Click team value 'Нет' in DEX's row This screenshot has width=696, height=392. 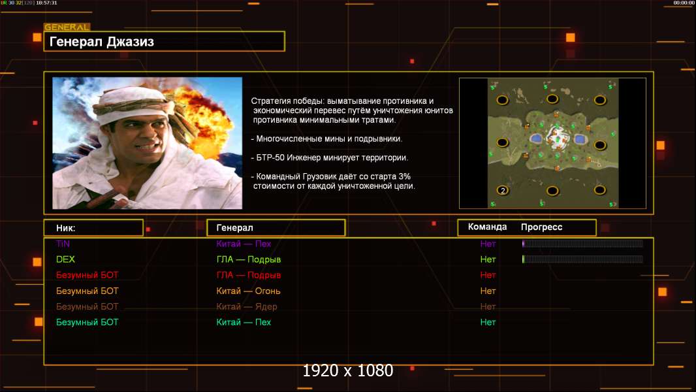(488, 259)
